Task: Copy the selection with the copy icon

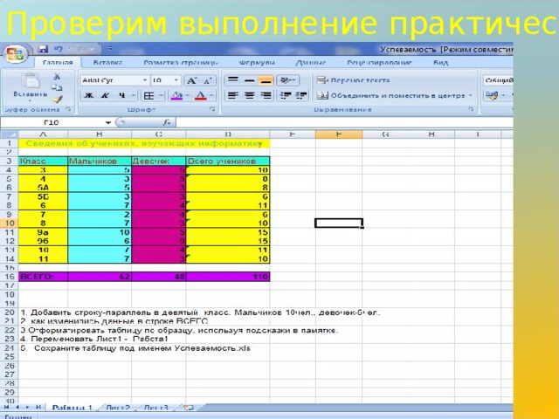Action: click(57, 87)
